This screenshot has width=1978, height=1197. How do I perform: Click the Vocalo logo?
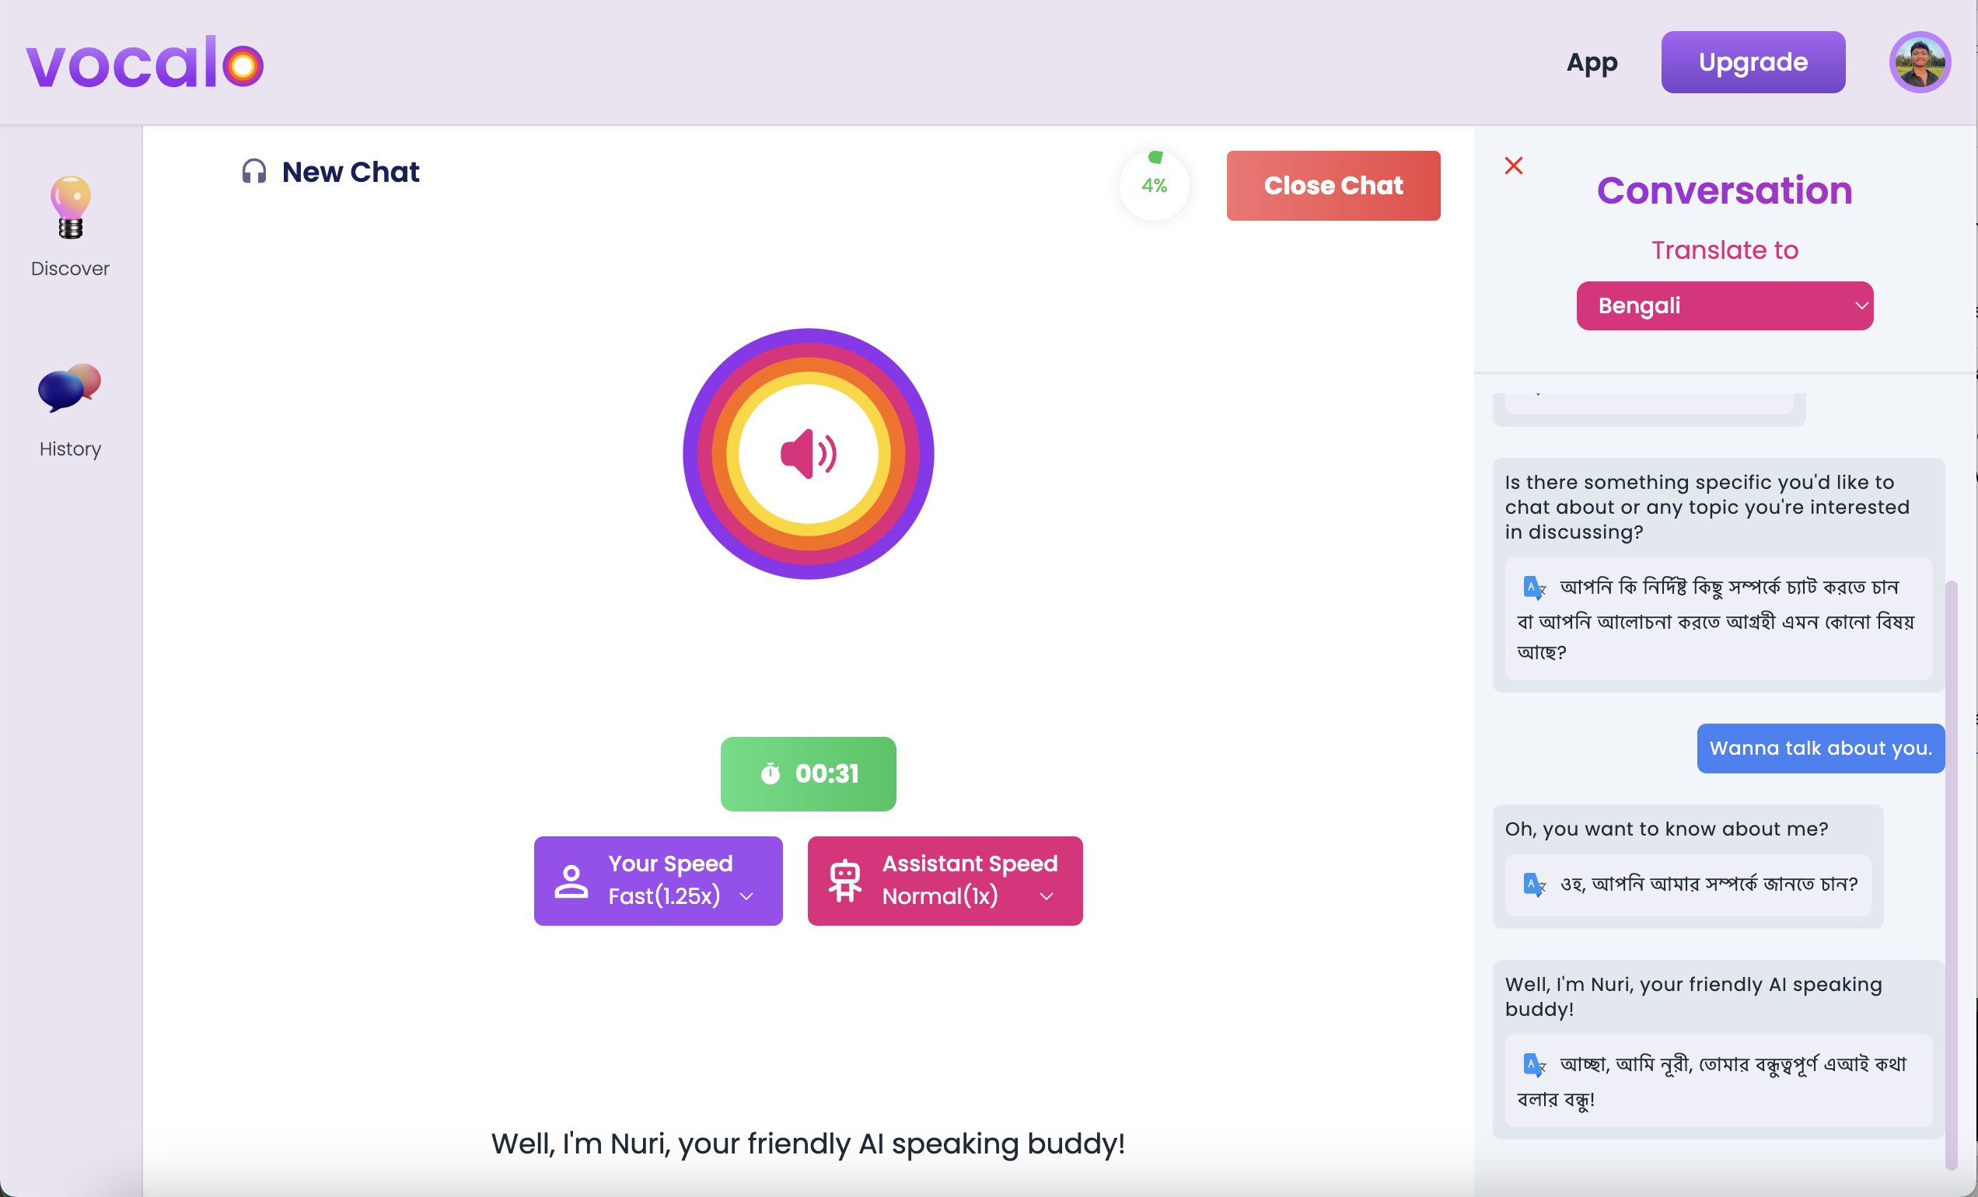[145, 63]
